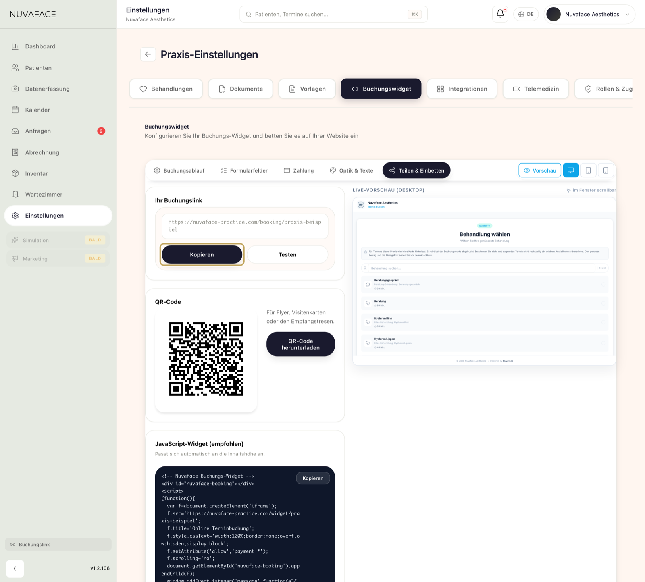645x582 pixels.
Task: Open the Telemedizin tab
Action: 536,89
